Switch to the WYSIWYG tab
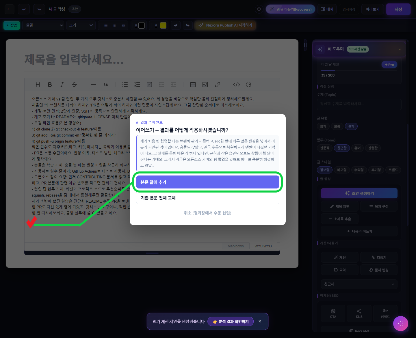The image size is (416, 338). [263, 246]
